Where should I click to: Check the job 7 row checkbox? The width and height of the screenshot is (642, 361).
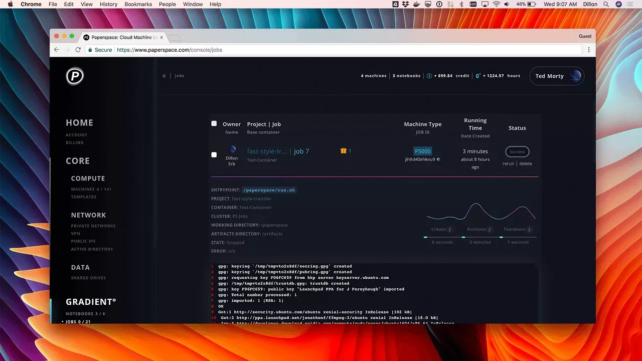point(214,155)
